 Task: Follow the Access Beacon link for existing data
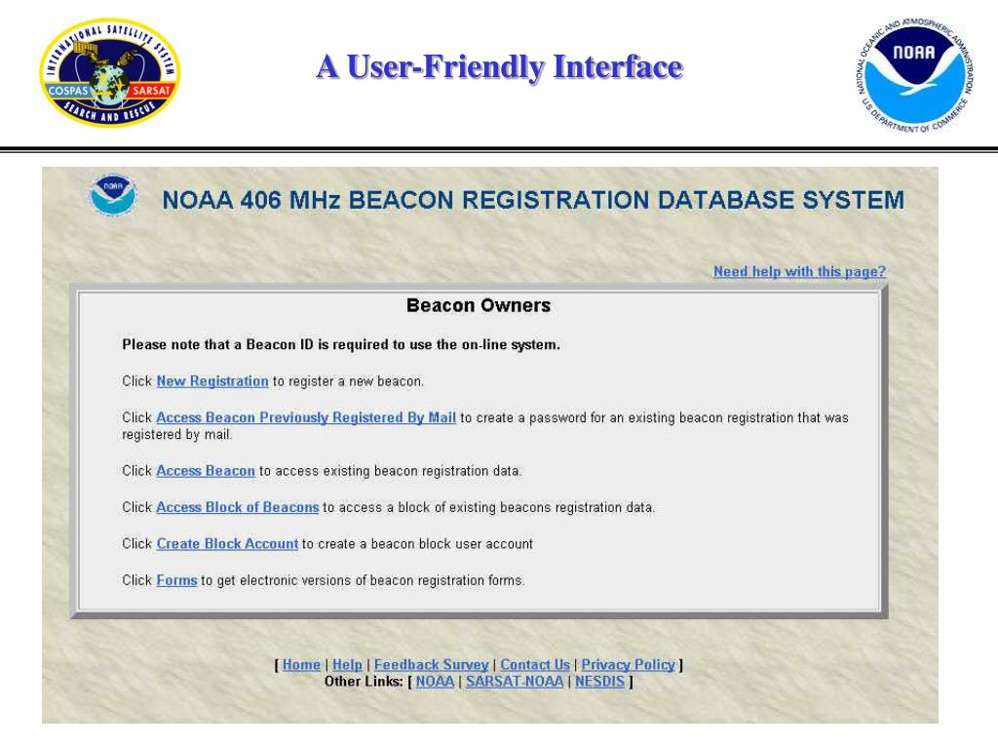206,471
